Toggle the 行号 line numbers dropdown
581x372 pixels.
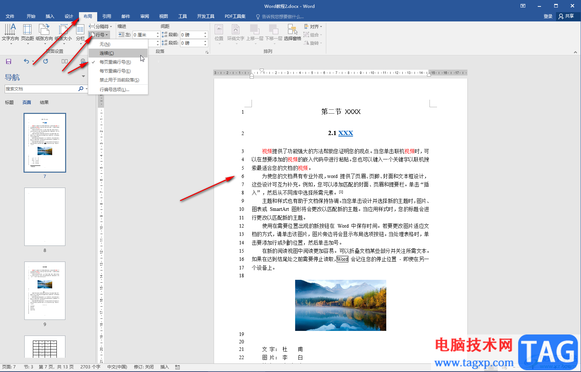click(x=99, y=35)
